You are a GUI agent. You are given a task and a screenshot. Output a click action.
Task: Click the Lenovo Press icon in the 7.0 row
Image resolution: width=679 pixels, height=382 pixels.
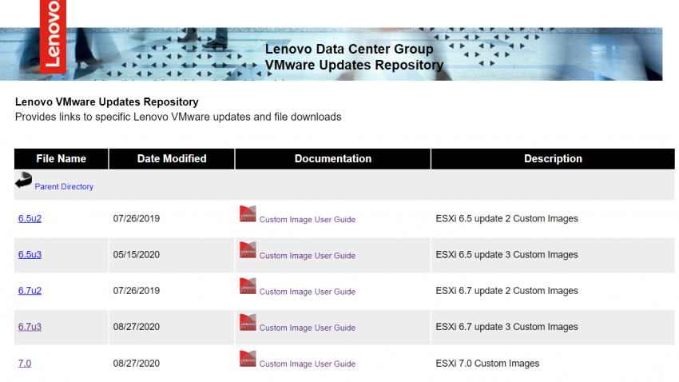(248, 359)
